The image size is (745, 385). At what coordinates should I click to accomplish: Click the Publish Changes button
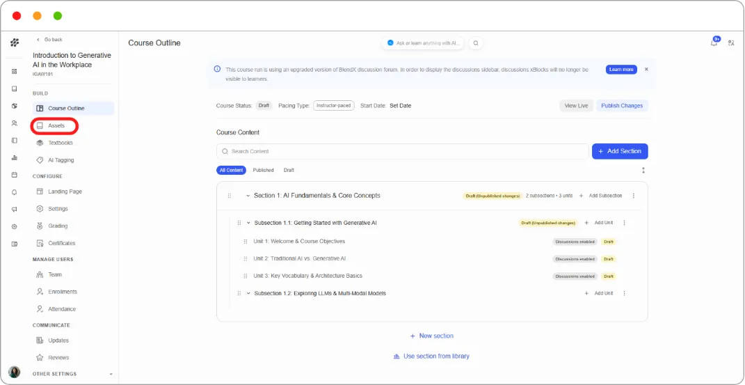(x=622, y=106)
